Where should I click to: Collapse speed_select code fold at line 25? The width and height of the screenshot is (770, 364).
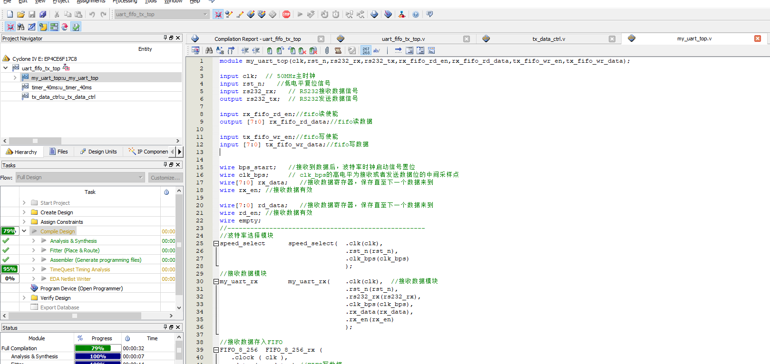pyautogui.click(x=216, y=243)
